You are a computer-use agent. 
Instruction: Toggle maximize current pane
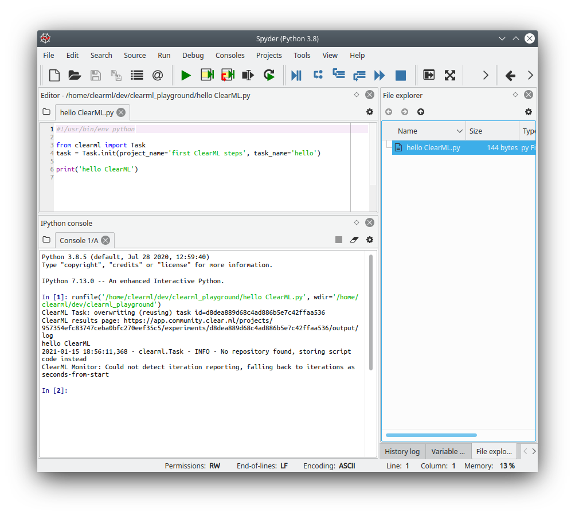(451, 75)
